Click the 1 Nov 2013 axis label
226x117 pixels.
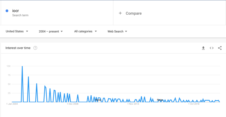click(133, 104)
